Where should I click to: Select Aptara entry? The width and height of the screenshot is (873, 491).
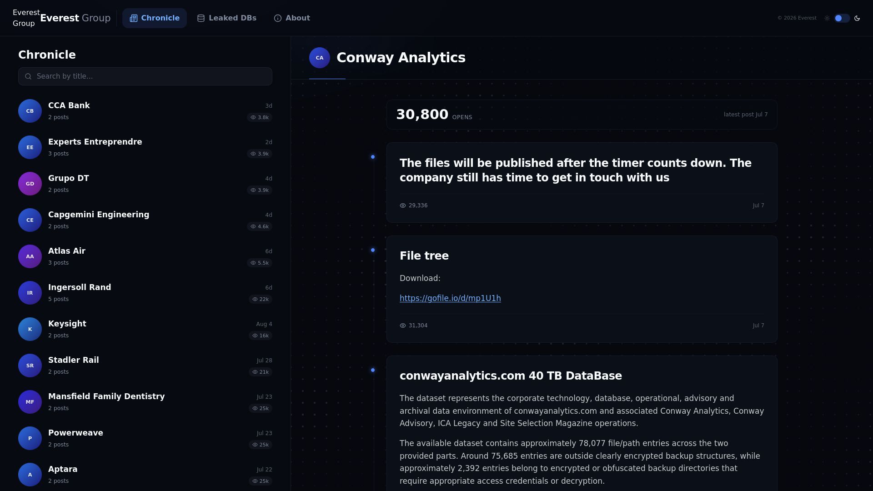coord(145,475)
